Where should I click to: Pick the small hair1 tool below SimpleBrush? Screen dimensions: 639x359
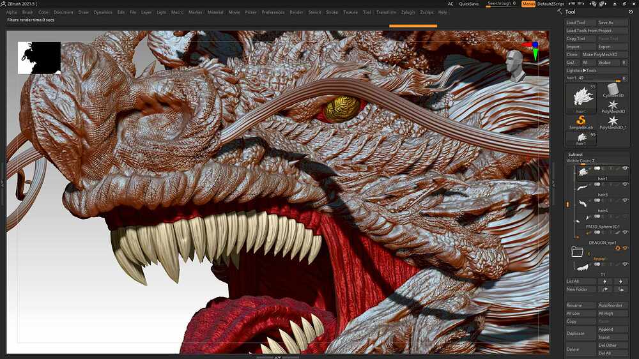(x=581, y=139)
